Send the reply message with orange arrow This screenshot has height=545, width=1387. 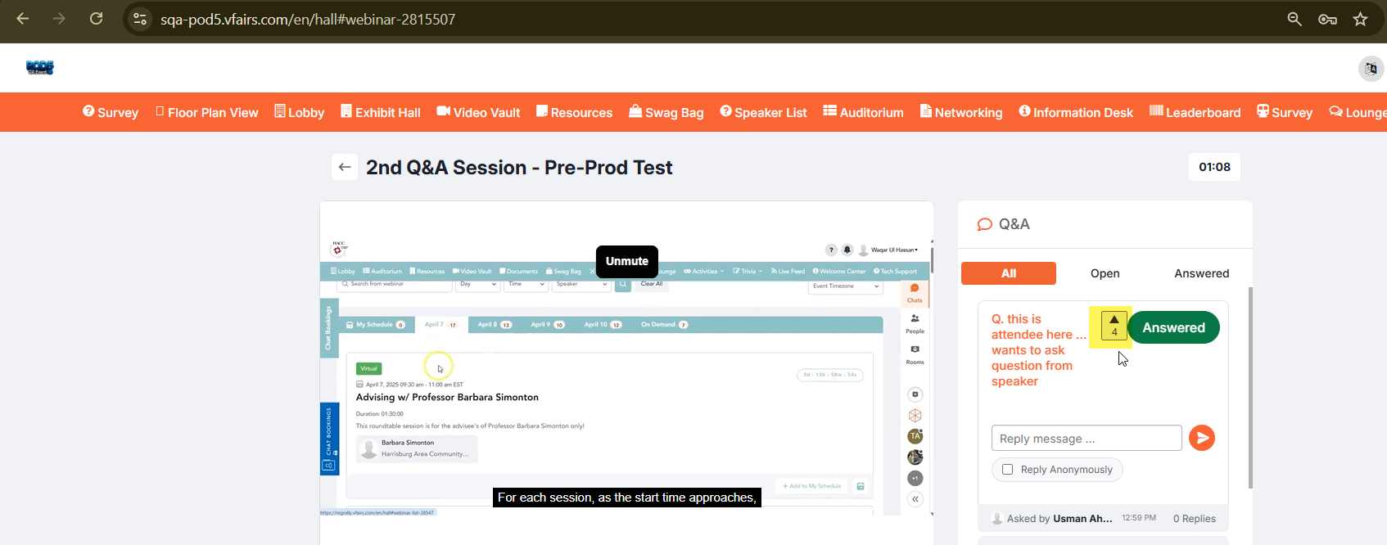pyautogui.click(x=1201, y=438)
